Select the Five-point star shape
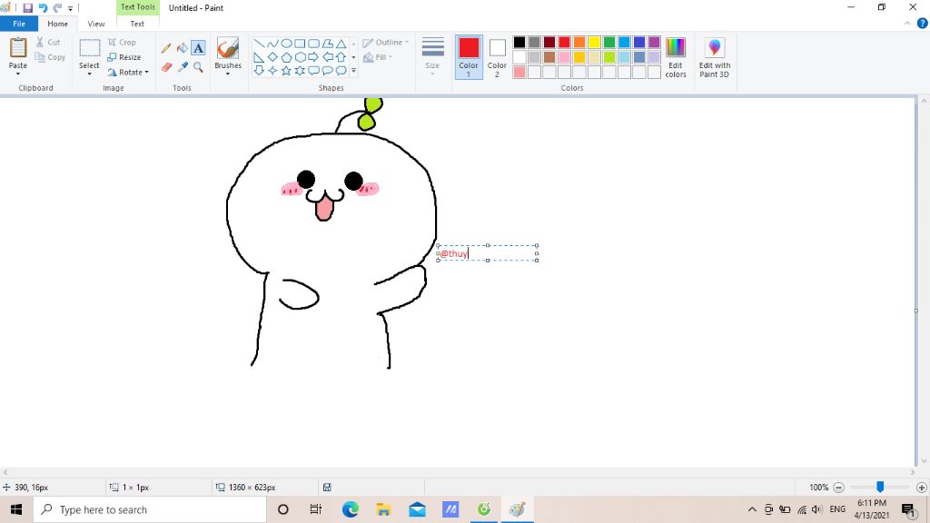This screenshot has width=930, height=523. tap(286, 71)
